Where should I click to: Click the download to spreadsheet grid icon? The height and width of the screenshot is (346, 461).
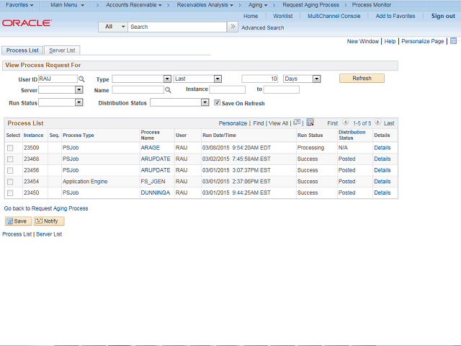click(310, 123)
